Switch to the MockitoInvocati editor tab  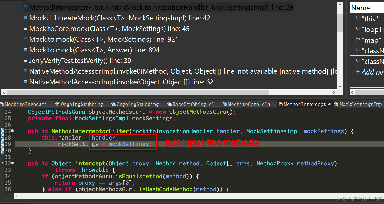coord(23,104)
